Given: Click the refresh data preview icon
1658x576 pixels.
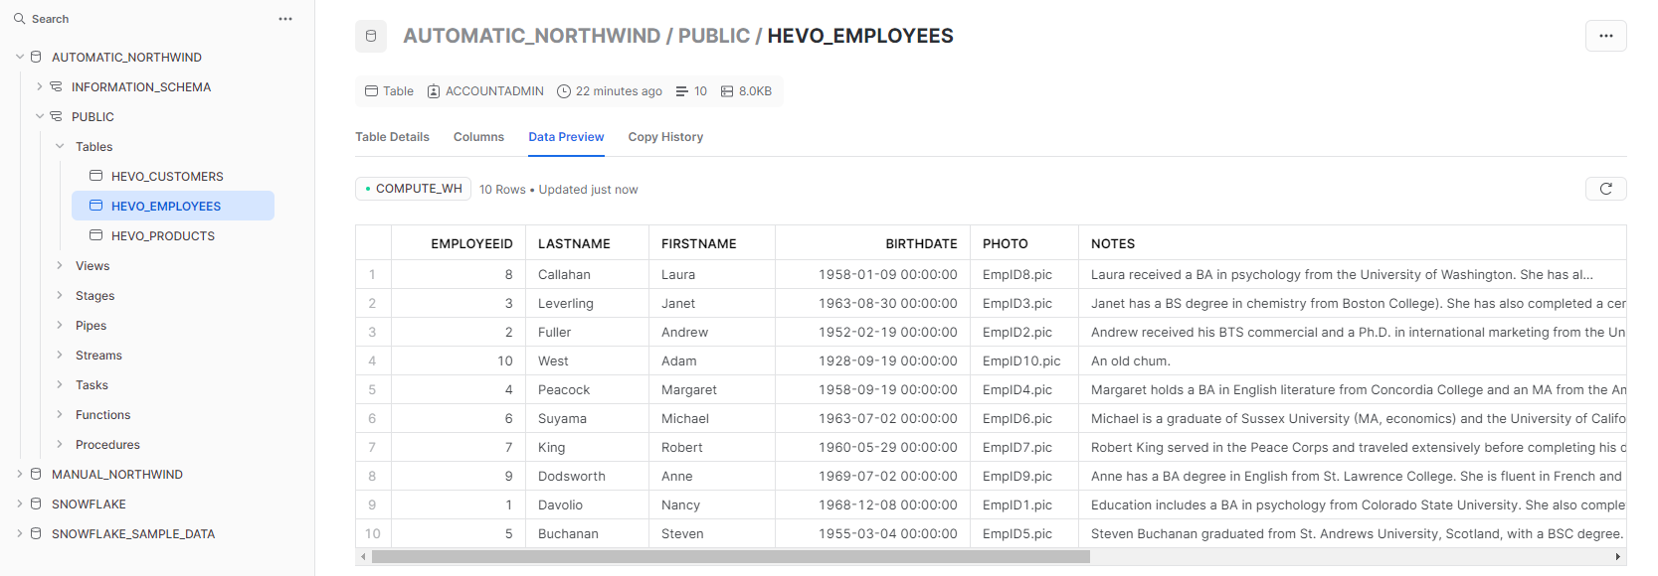Looking at the screenshot, I should point(1605,189).
